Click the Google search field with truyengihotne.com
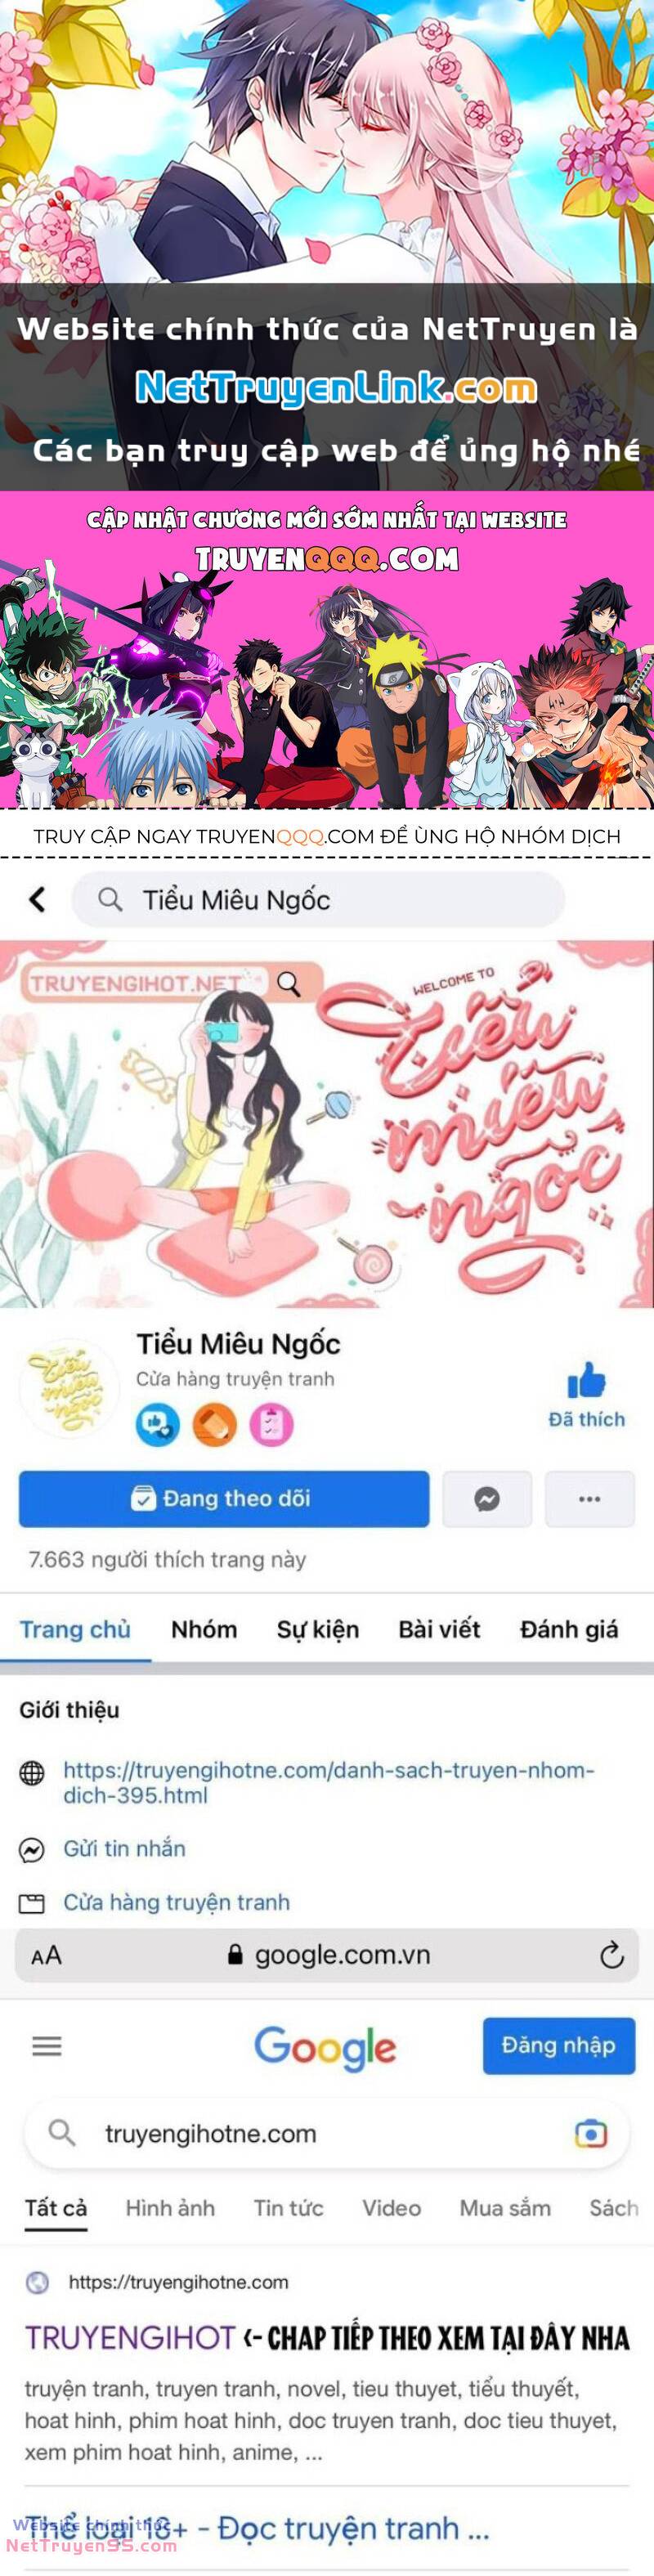654x2576 pixels. click(x=327, y=2134)
